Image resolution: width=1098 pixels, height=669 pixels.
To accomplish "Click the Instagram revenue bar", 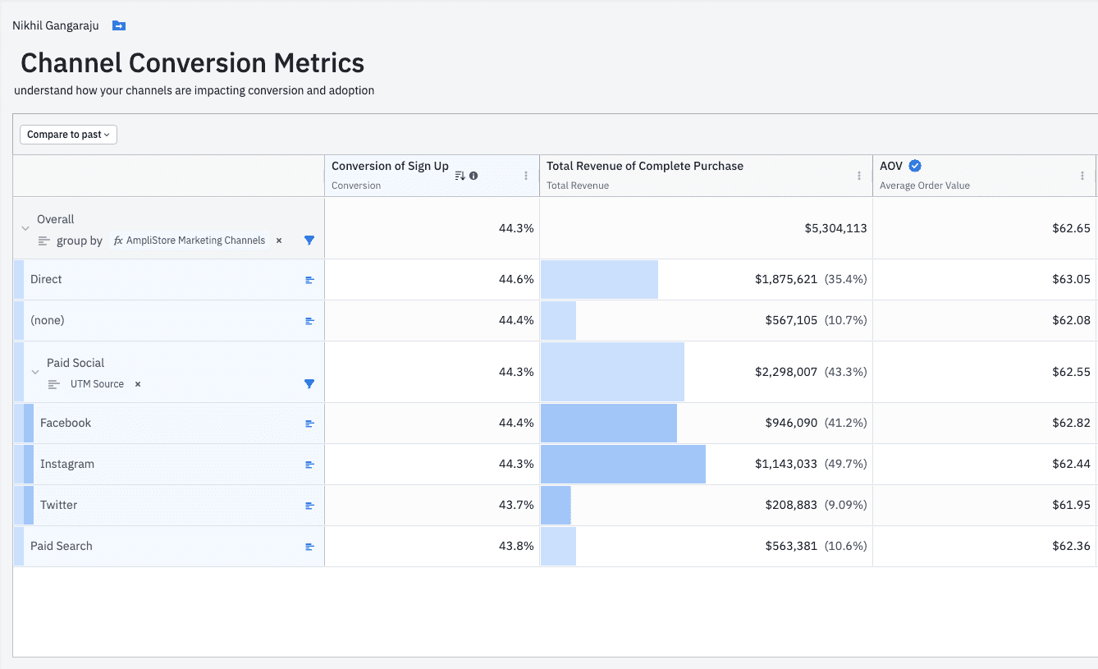I will (622, 464).
